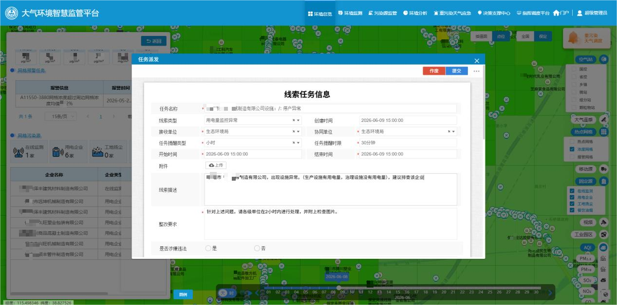Open the 协同单位 dropdown
Screen dimensions: 617x305
[454, 132]
